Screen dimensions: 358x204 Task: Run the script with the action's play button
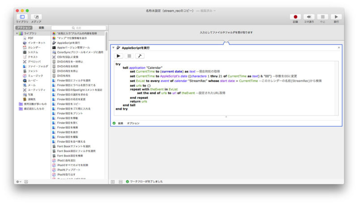click(x=119, y=56)
